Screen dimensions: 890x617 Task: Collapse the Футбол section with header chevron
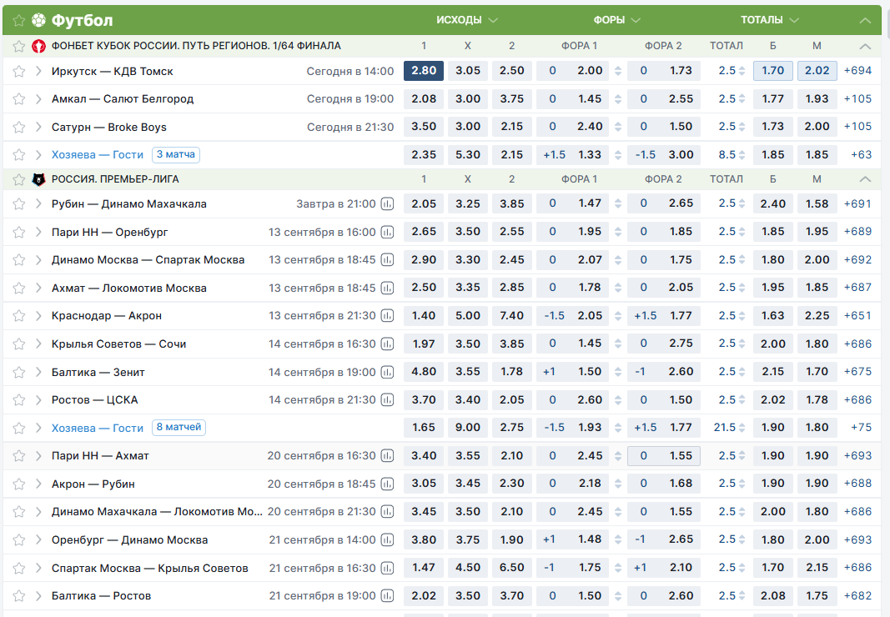pyautogui.click(x=865, y=21)
